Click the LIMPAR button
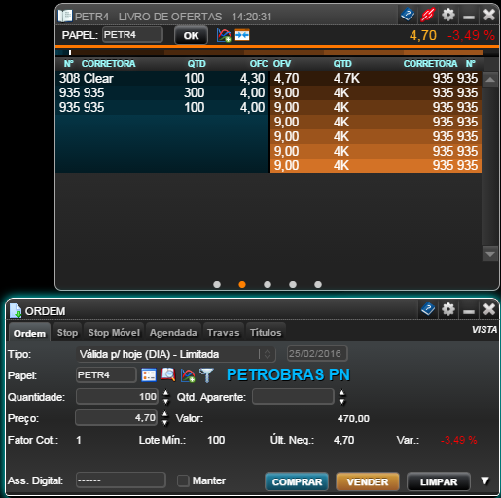Viewport: 501px width, 498px height. [x=439, y=481]
